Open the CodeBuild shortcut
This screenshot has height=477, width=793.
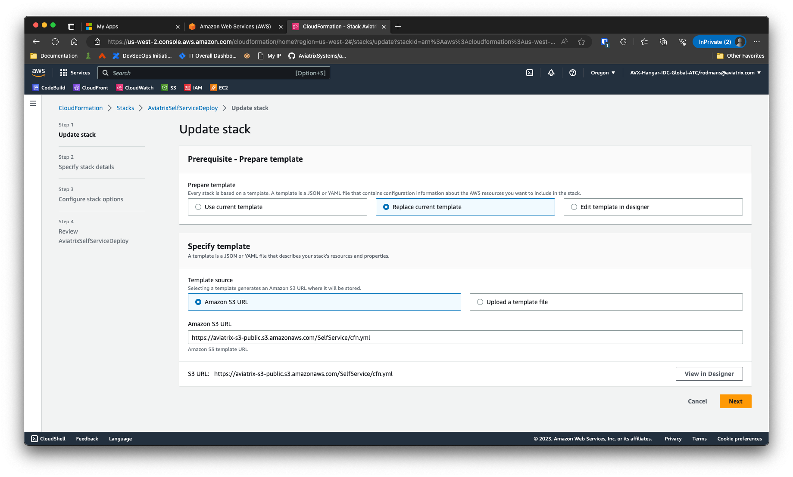(x=49, y=88)
